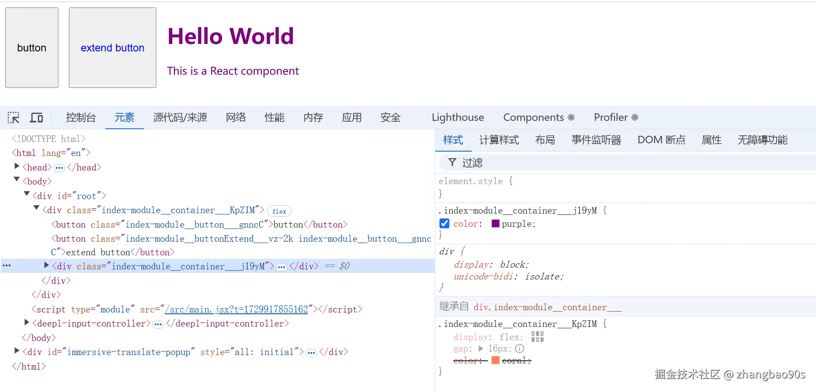Image resolution: width=816 pixels, height=392 pixels.
Task: Click the three-dots row actions icon
Action: point(7,265)
